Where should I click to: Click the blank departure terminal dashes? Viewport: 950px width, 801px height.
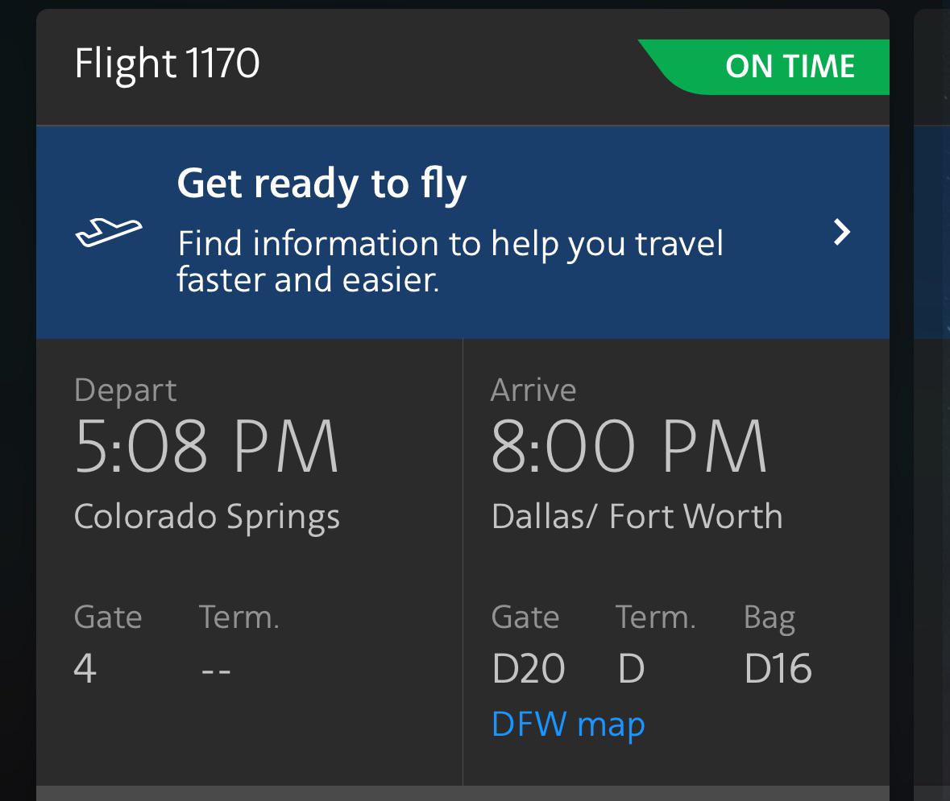[x=216, y=669]
